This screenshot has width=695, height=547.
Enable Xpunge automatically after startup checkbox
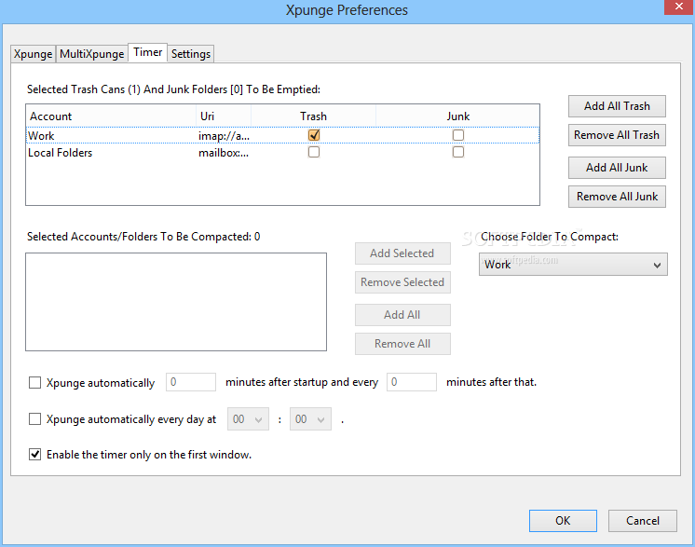coord(35,383)
